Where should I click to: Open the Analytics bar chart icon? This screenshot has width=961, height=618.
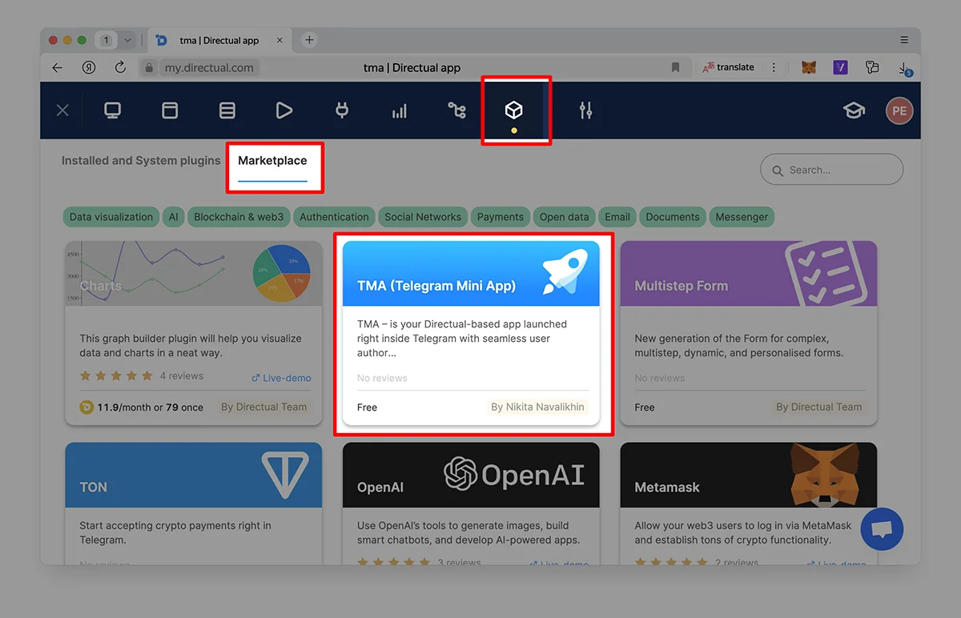pyautogui.click(x=399, y=111)
